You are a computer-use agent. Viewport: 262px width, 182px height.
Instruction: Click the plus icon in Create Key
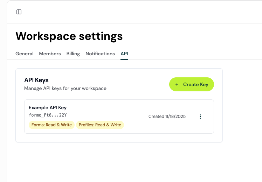[177, 84]
